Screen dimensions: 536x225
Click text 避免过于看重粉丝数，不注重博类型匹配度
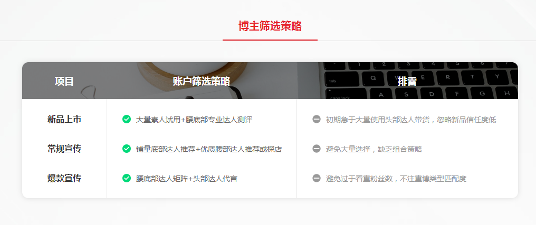click(396, 178)
